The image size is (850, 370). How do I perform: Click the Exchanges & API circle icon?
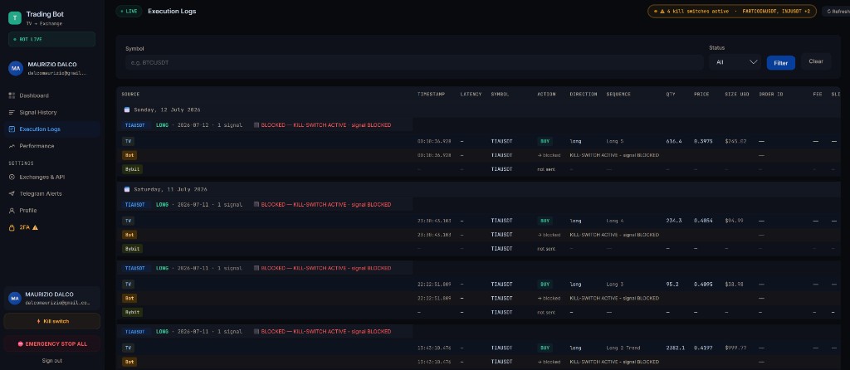[12, 178]
